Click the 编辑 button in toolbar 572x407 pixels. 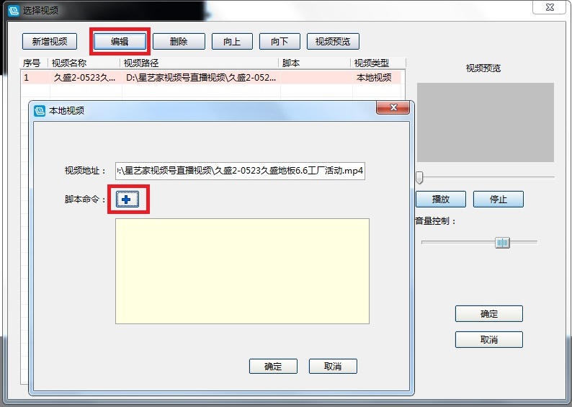click(120, 42)
